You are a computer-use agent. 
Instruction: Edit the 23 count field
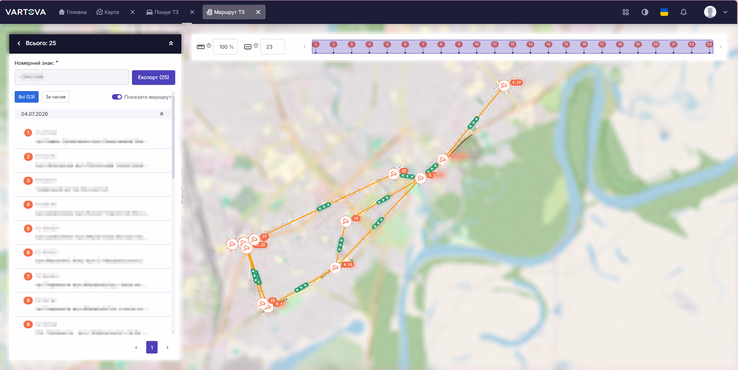point(273,47)
